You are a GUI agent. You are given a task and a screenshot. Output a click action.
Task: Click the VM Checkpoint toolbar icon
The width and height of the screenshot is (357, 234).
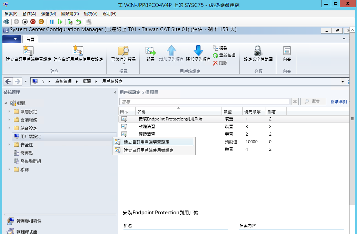coord(70,22)
